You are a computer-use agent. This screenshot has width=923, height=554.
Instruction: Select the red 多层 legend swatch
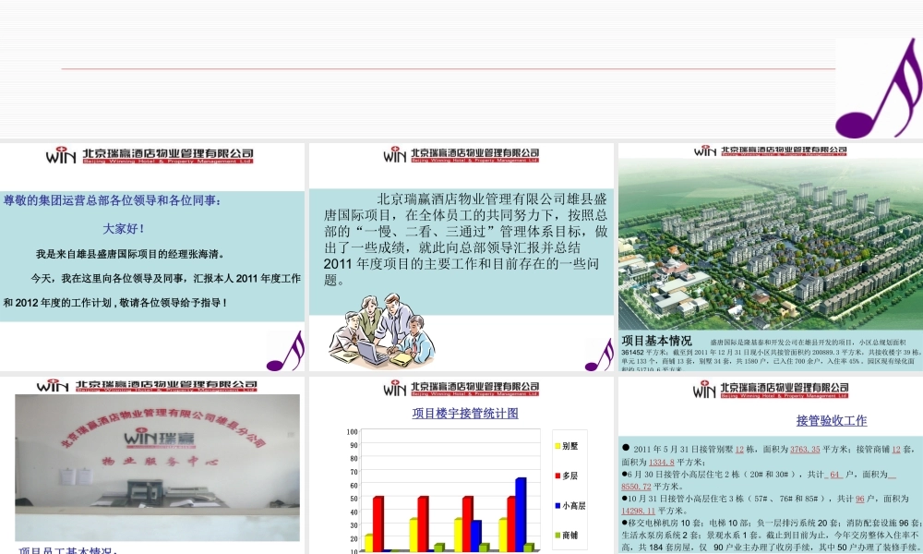pyautogui.click(x=557, y=476)
